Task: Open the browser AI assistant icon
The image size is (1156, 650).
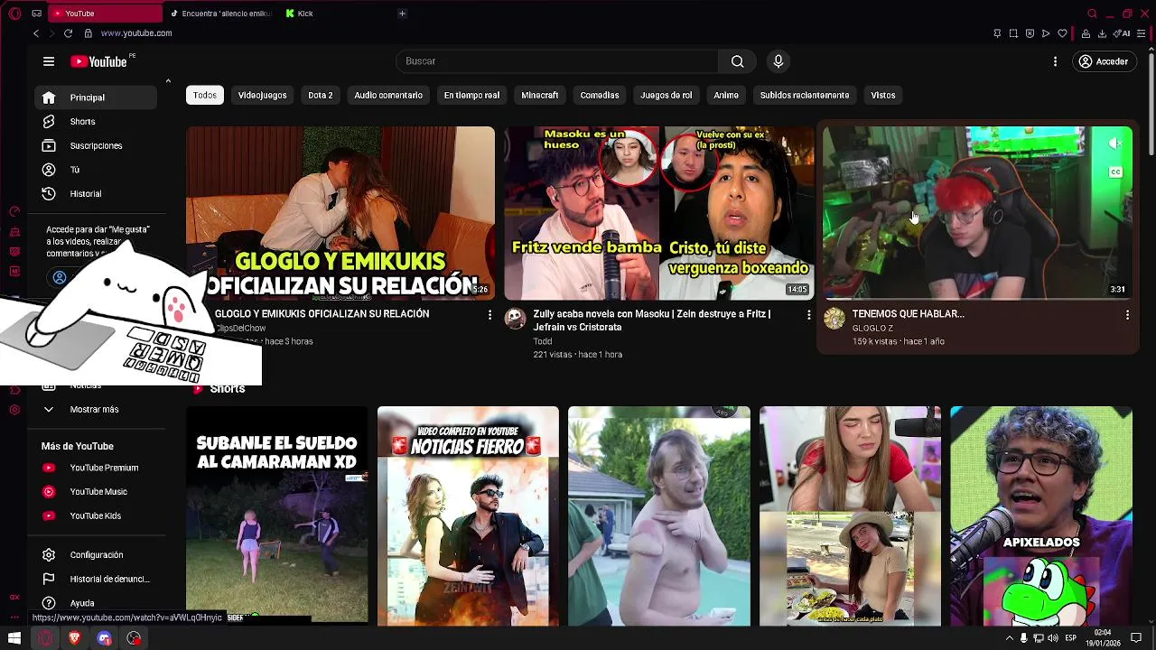Action: [1123, 33]
